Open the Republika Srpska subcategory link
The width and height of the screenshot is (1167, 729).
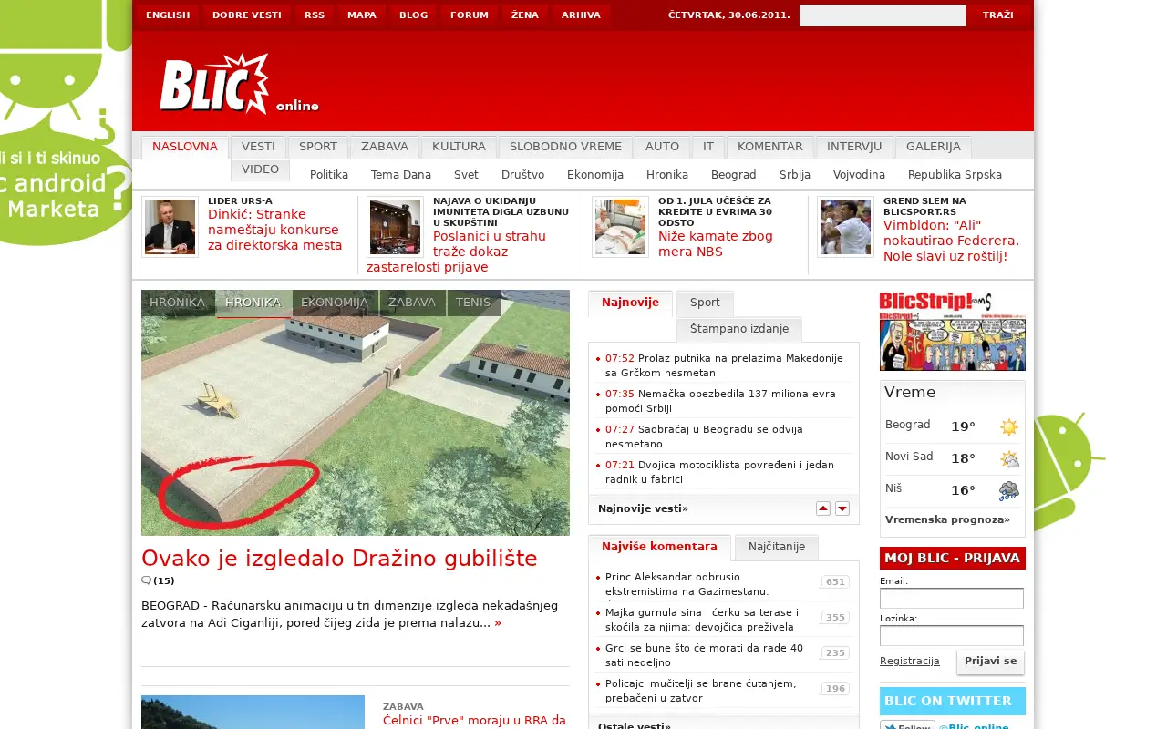coord(955,175)
